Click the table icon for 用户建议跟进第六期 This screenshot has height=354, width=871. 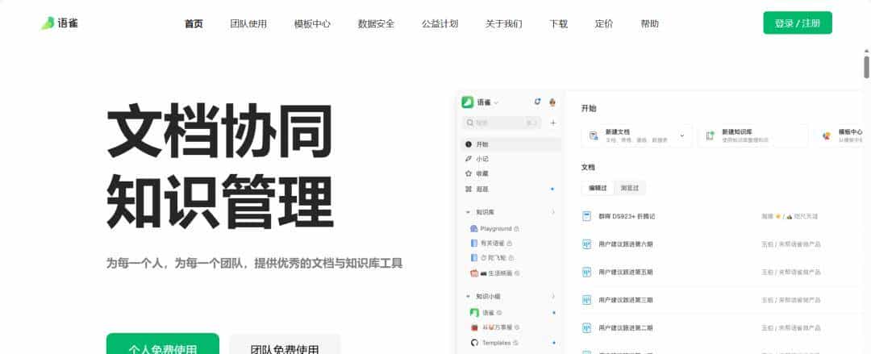[x=586, y=244]
